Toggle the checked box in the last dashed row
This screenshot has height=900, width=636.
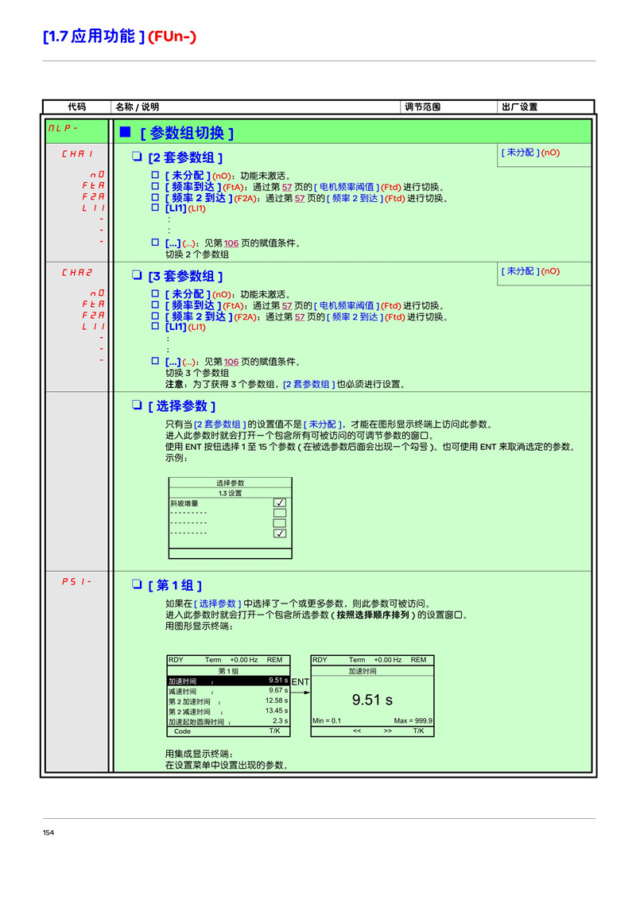tap(280, 533)
